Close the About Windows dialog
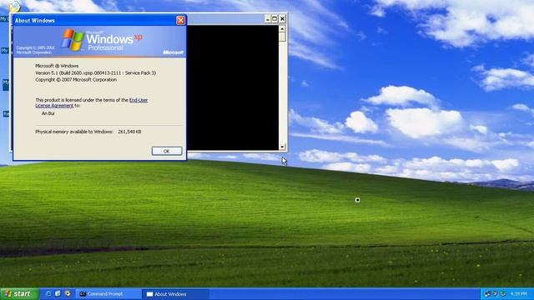The image size is (534, 300). tap(180, 20)
